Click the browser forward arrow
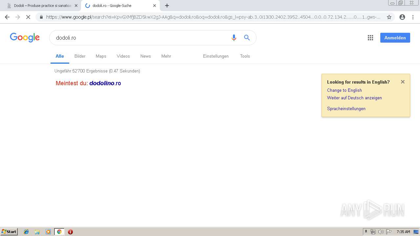This screenshot has height=236, width=420. pos(18,17)
